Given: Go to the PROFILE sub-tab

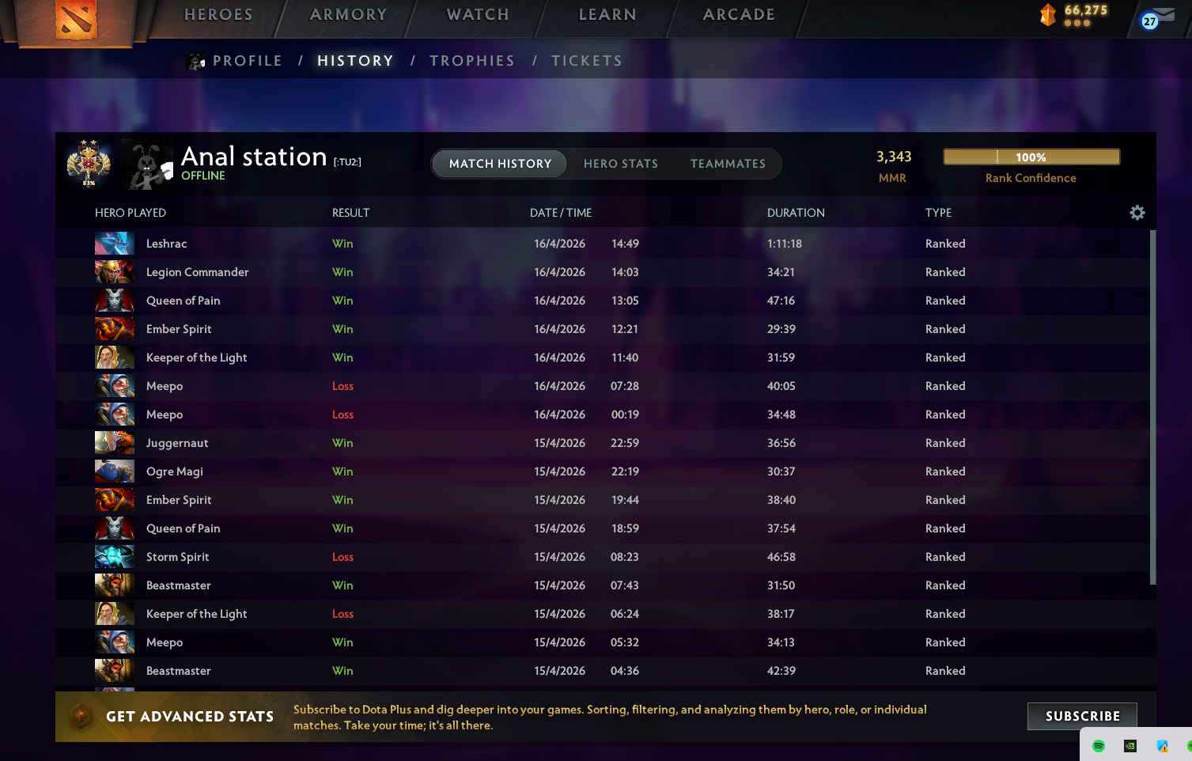Looking at the screenshot, I should click(248, 61).
